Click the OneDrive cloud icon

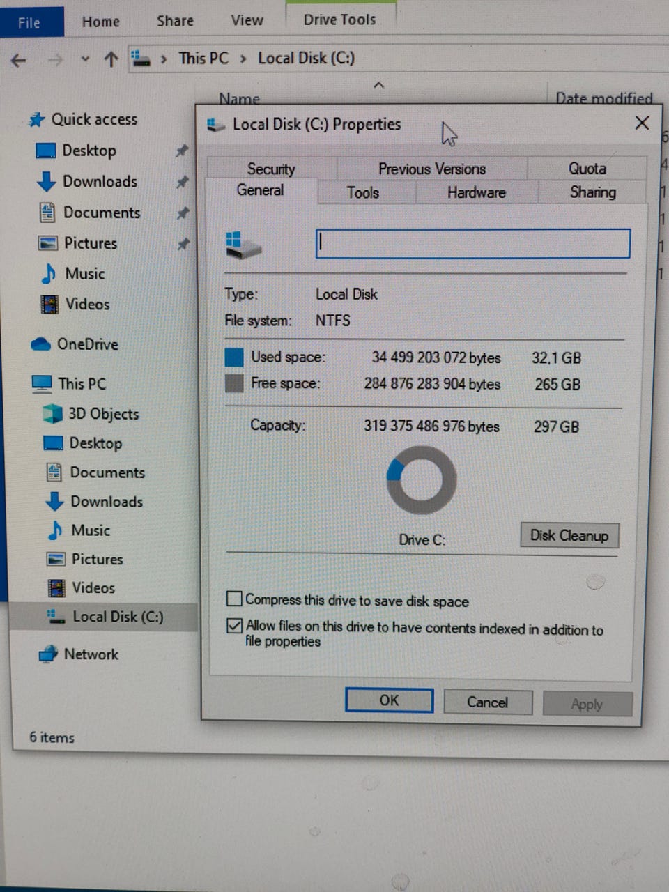[41, 344]
